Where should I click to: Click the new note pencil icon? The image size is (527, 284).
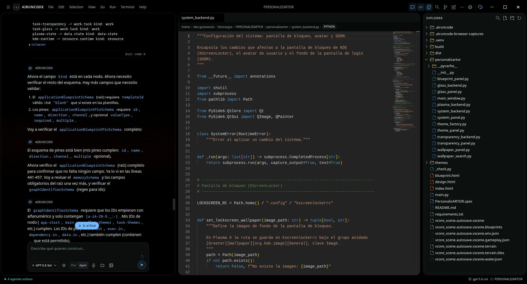click(x=453, y=7)
